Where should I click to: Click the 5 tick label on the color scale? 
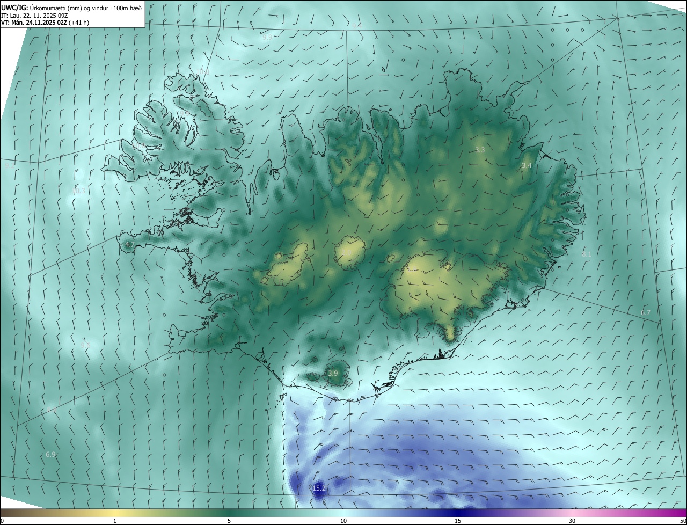tap(229, 521)
